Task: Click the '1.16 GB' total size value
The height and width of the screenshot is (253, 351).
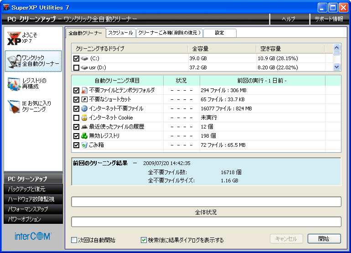Action: pos(229,181)
